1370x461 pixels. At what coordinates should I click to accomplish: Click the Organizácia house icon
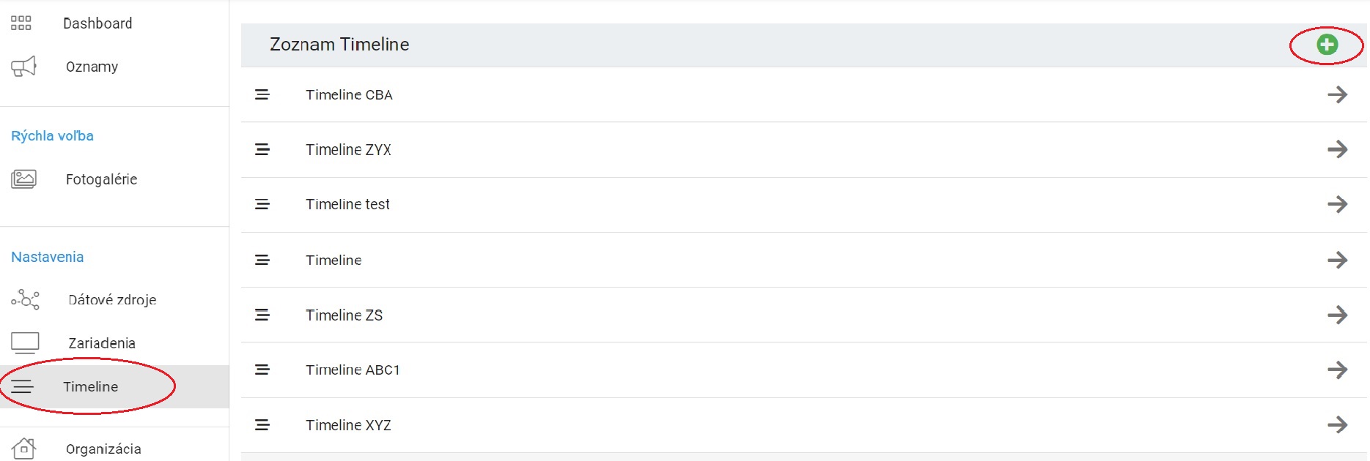(24, 449)
